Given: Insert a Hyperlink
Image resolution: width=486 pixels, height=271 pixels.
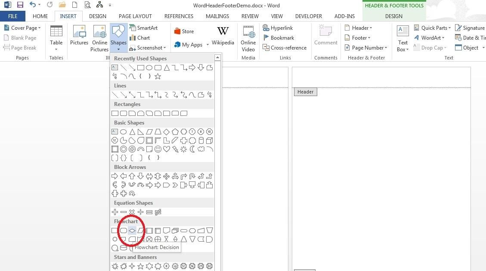Looking at the screenshot, I should point(279,28).
